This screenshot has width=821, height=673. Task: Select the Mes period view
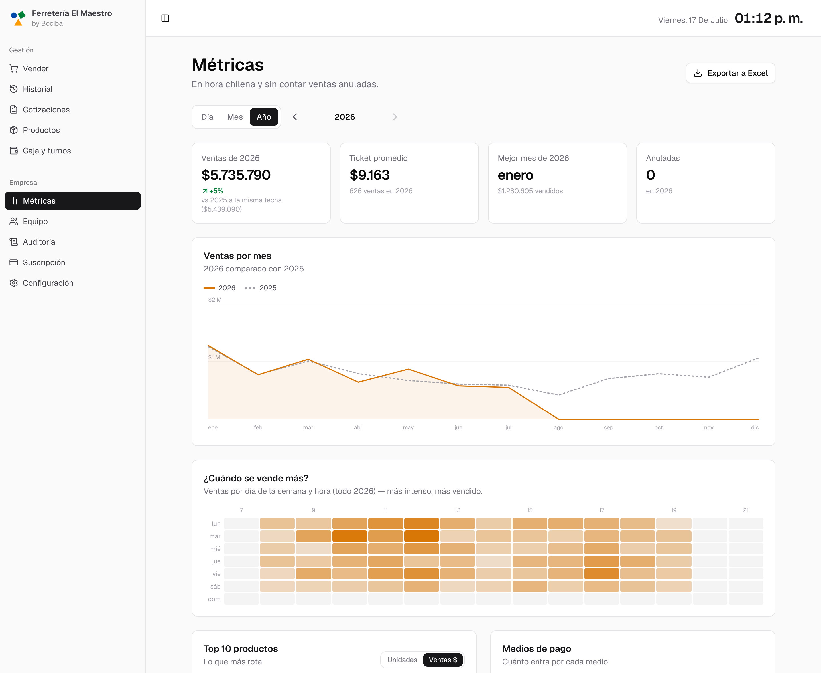click(235, 117)
